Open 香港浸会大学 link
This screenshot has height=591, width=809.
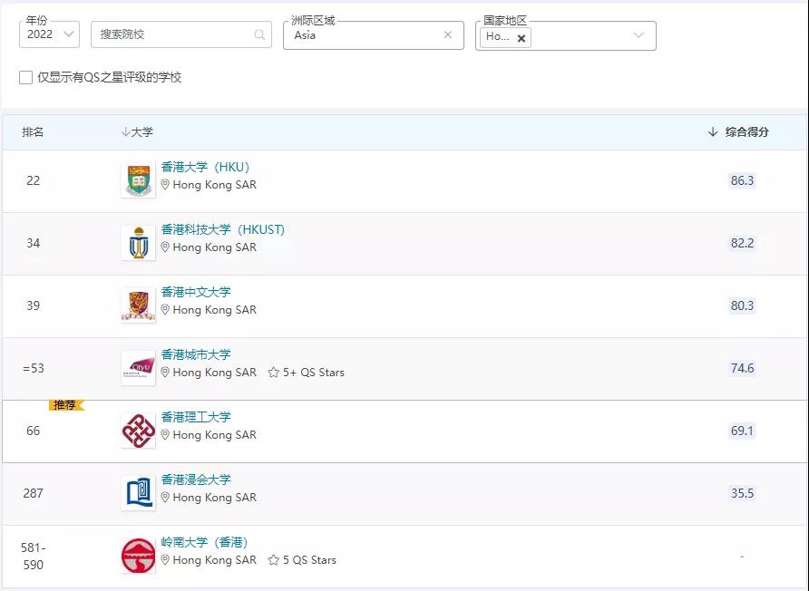[196, 480]
